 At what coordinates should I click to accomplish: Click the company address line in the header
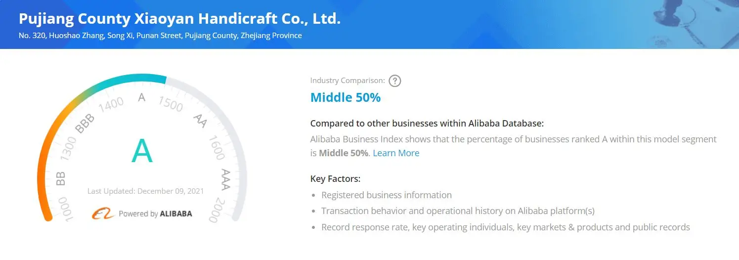[x=160, y=36]
